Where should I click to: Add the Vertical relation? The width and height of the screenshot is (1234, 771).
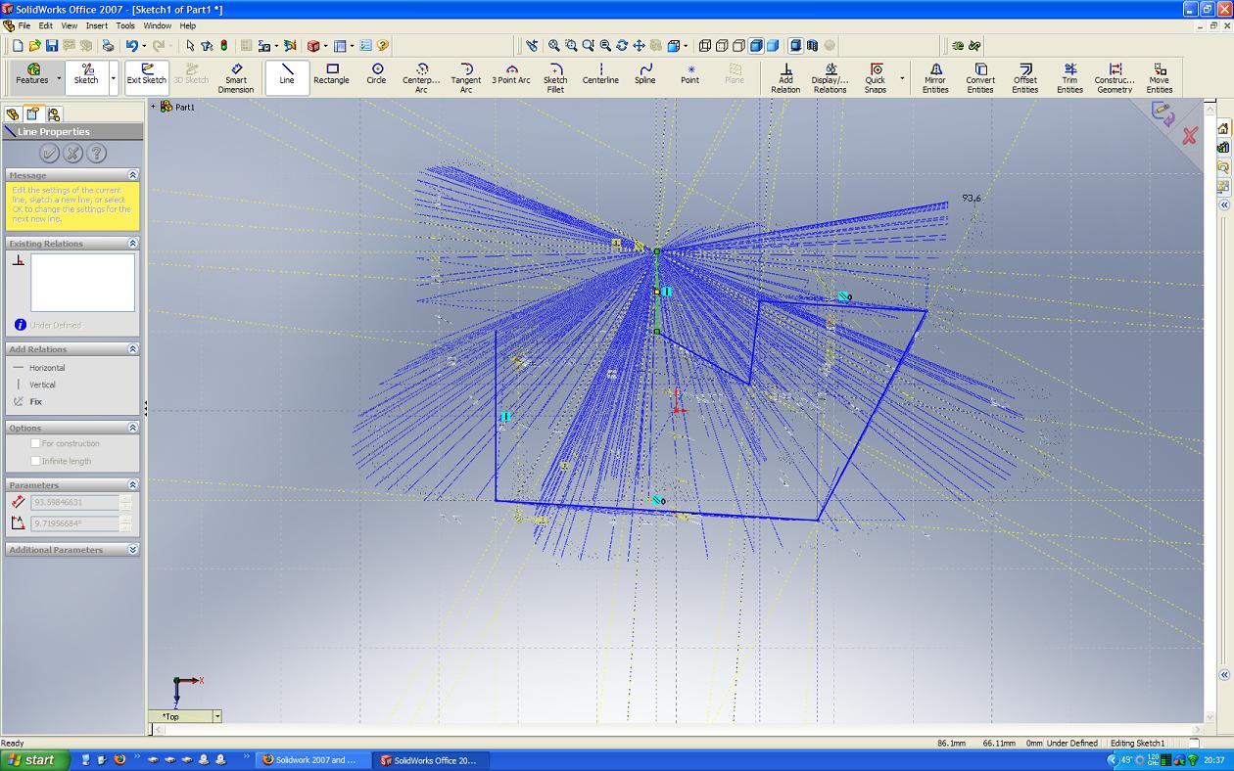[x=35, y=385]
